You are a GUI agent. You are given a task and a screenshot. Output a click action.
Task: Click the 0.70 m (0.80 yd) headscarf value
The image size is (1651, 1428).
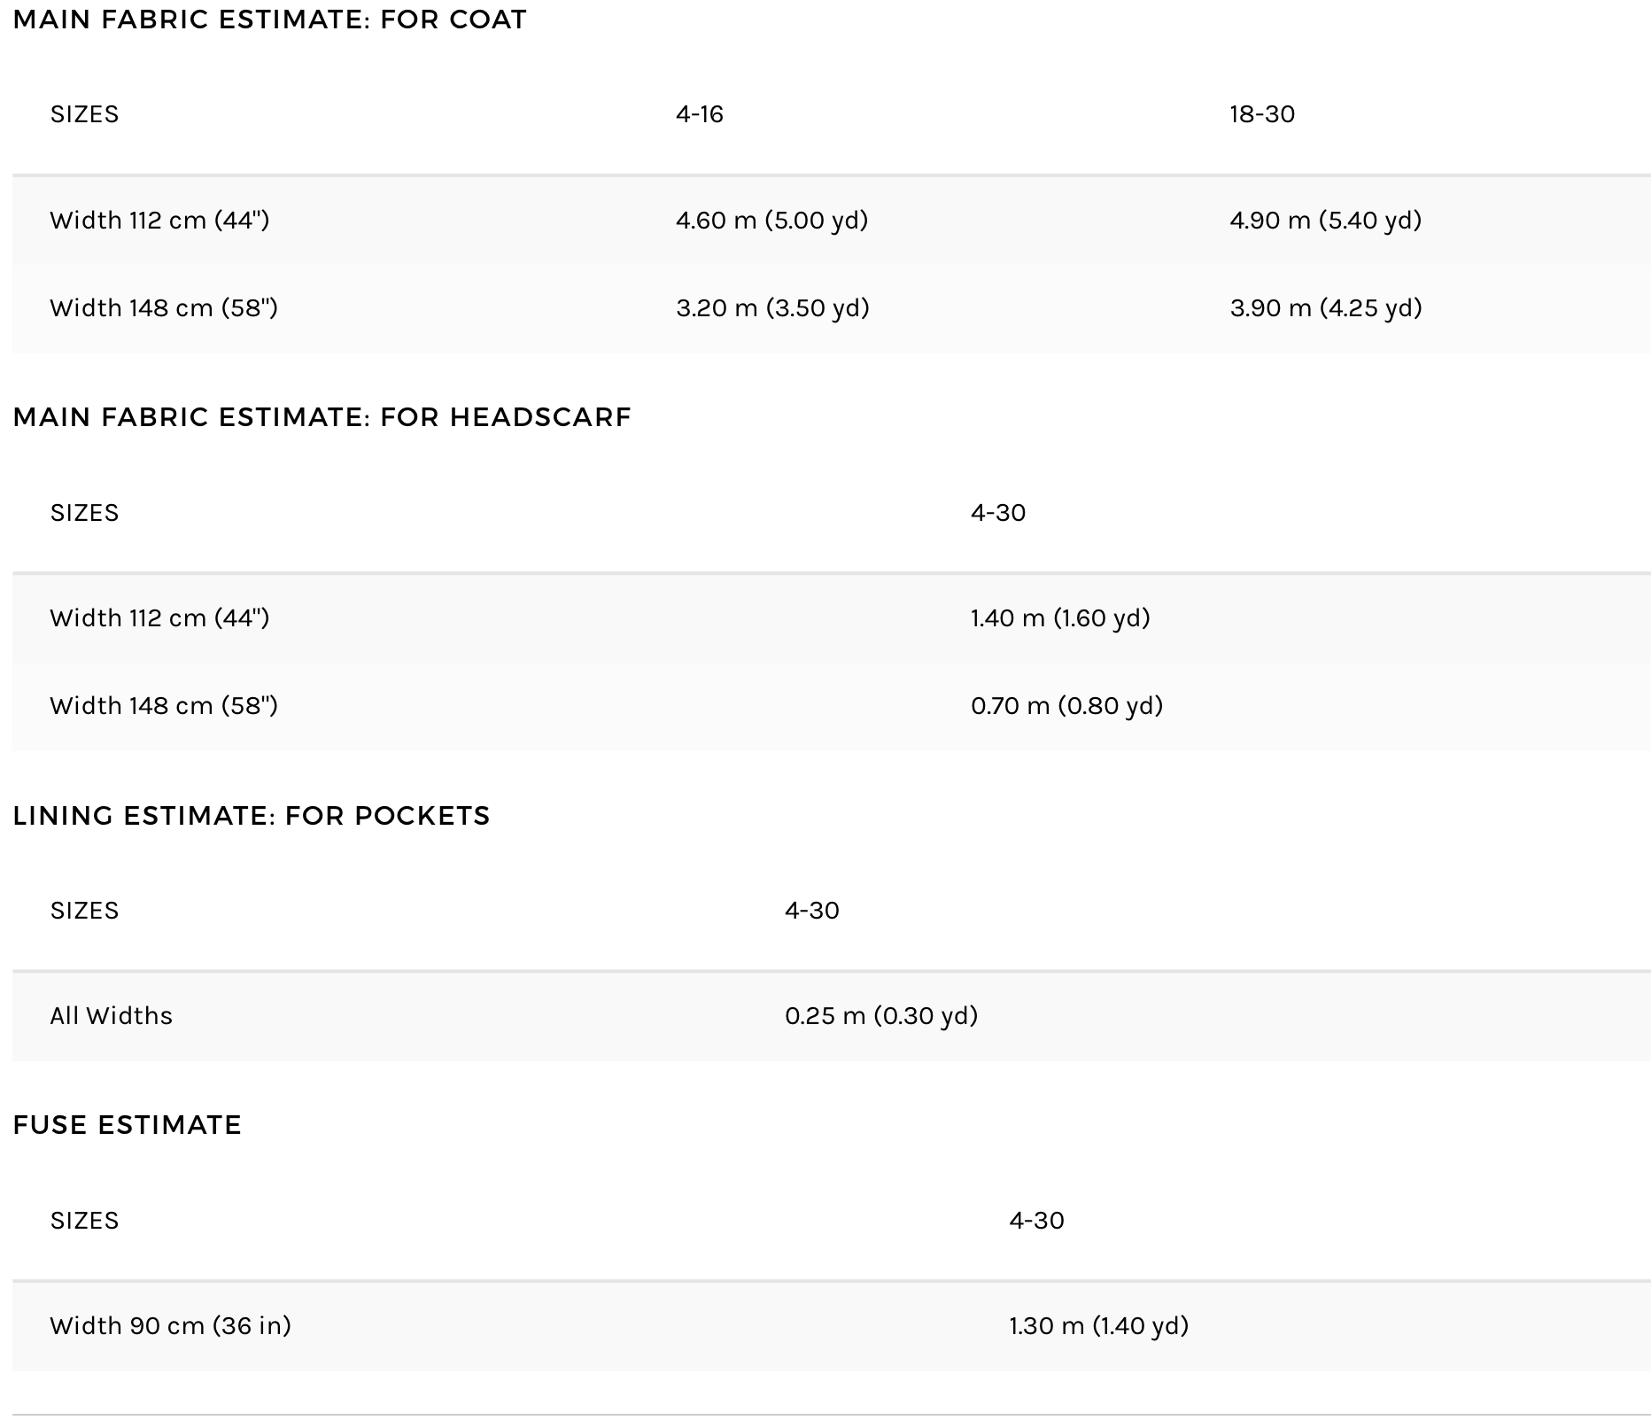click(x=1066, y=705)
